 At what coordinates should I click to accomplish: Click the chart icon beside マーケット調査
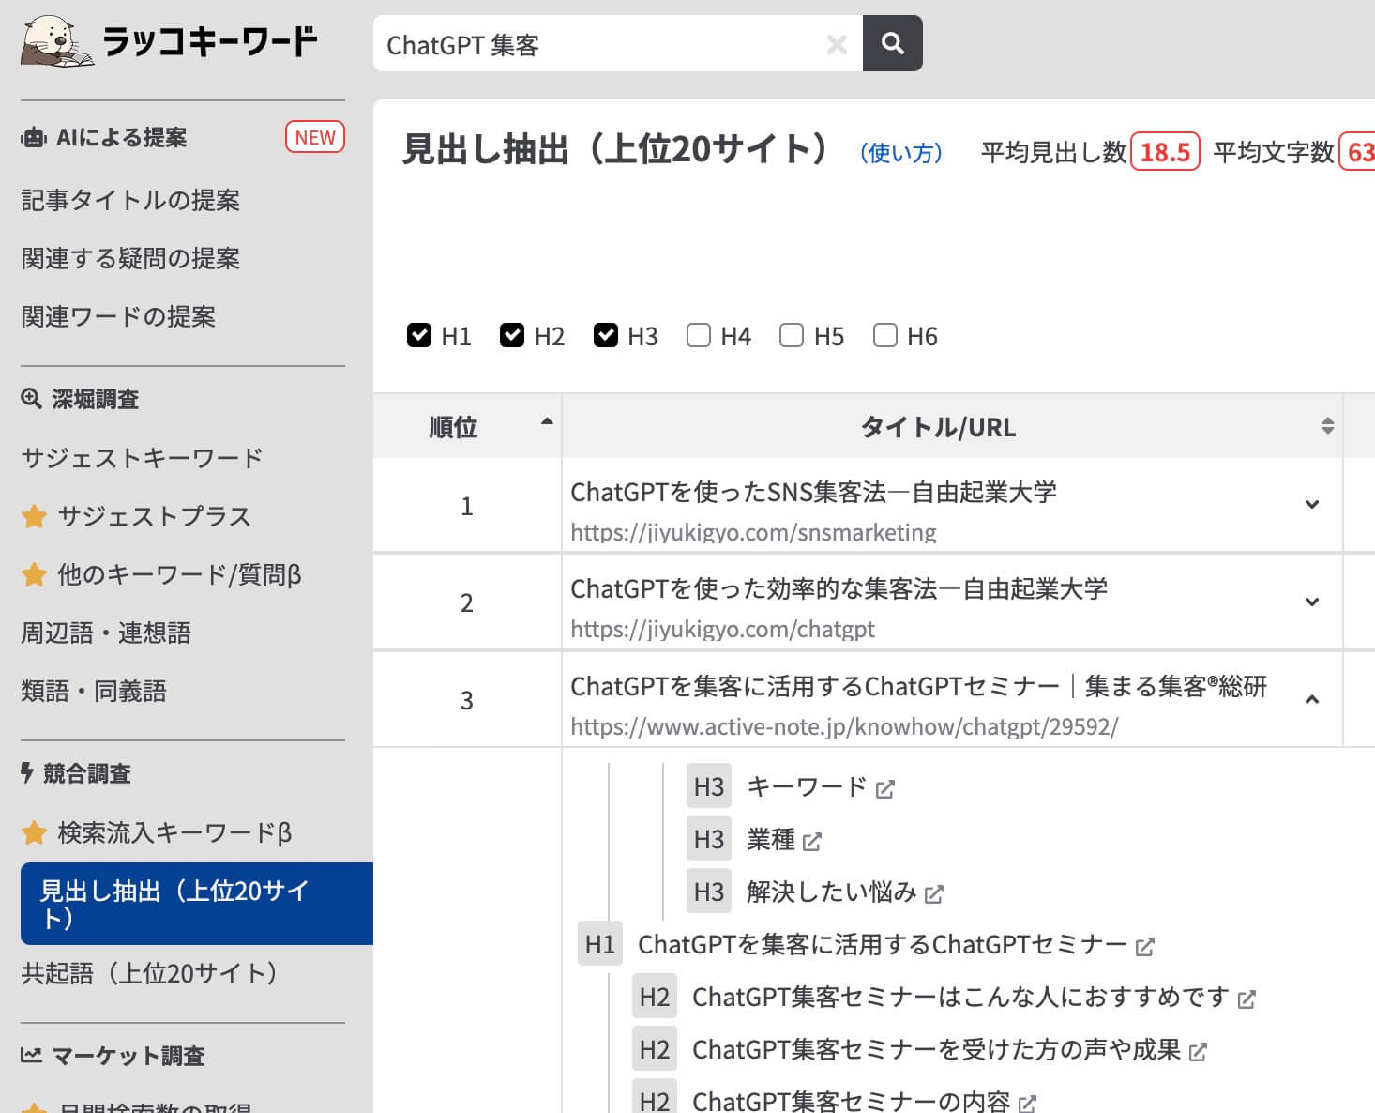pos(31,1056)
